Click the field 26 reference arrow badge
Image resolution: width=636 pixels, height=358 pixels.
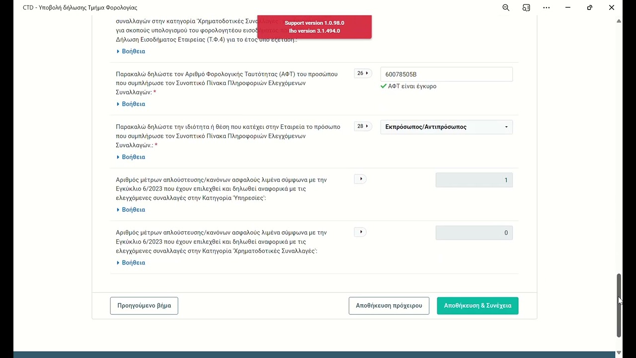(x=363, y=74)
